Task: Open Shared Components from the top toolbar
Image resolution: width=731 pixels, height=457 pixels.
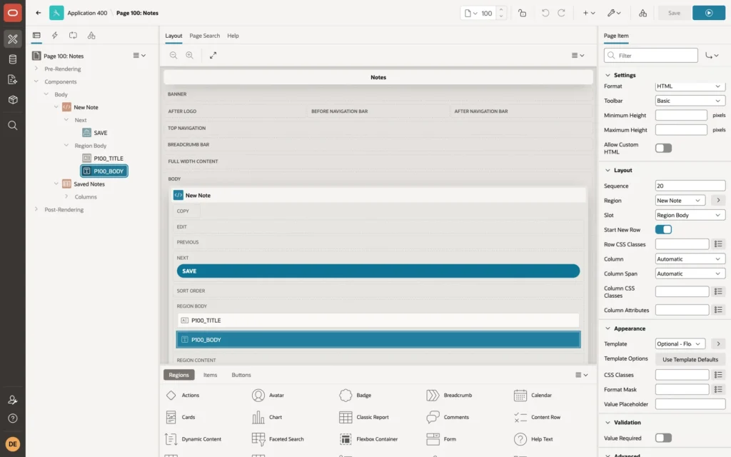Action: pos(642,13)
